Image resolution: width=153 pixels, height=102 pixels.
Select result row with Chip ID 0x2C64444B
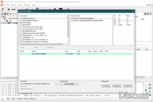point(76,54)
